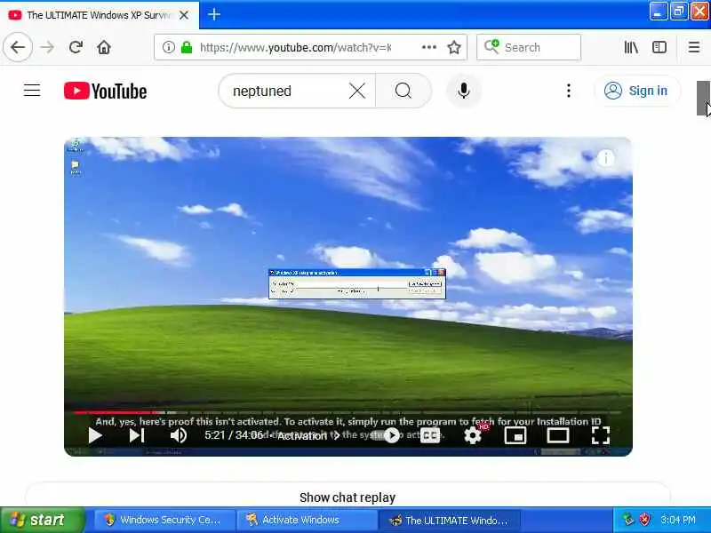The image size is (711, 533).
Task: Toggle the browser sidebar view
Action: pos(659,47)
